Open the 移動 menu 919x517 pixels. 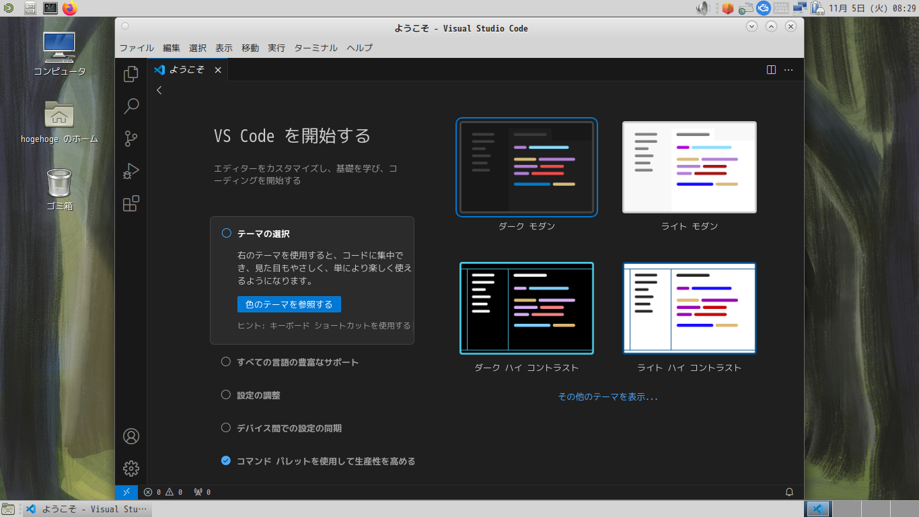(250, 48)
